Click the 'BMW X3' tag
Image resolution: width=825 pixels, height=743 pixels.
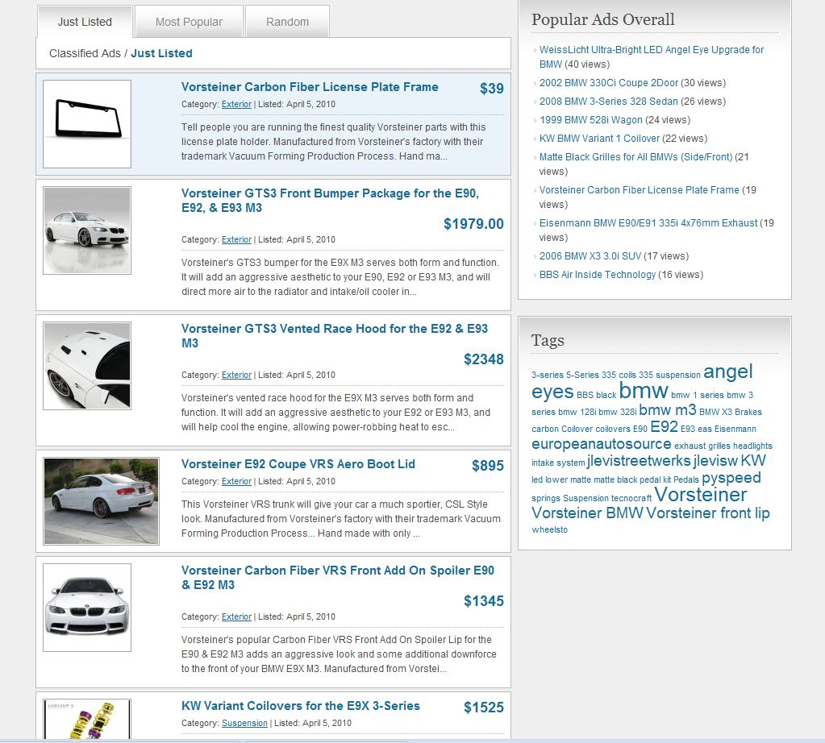point(715,412)
